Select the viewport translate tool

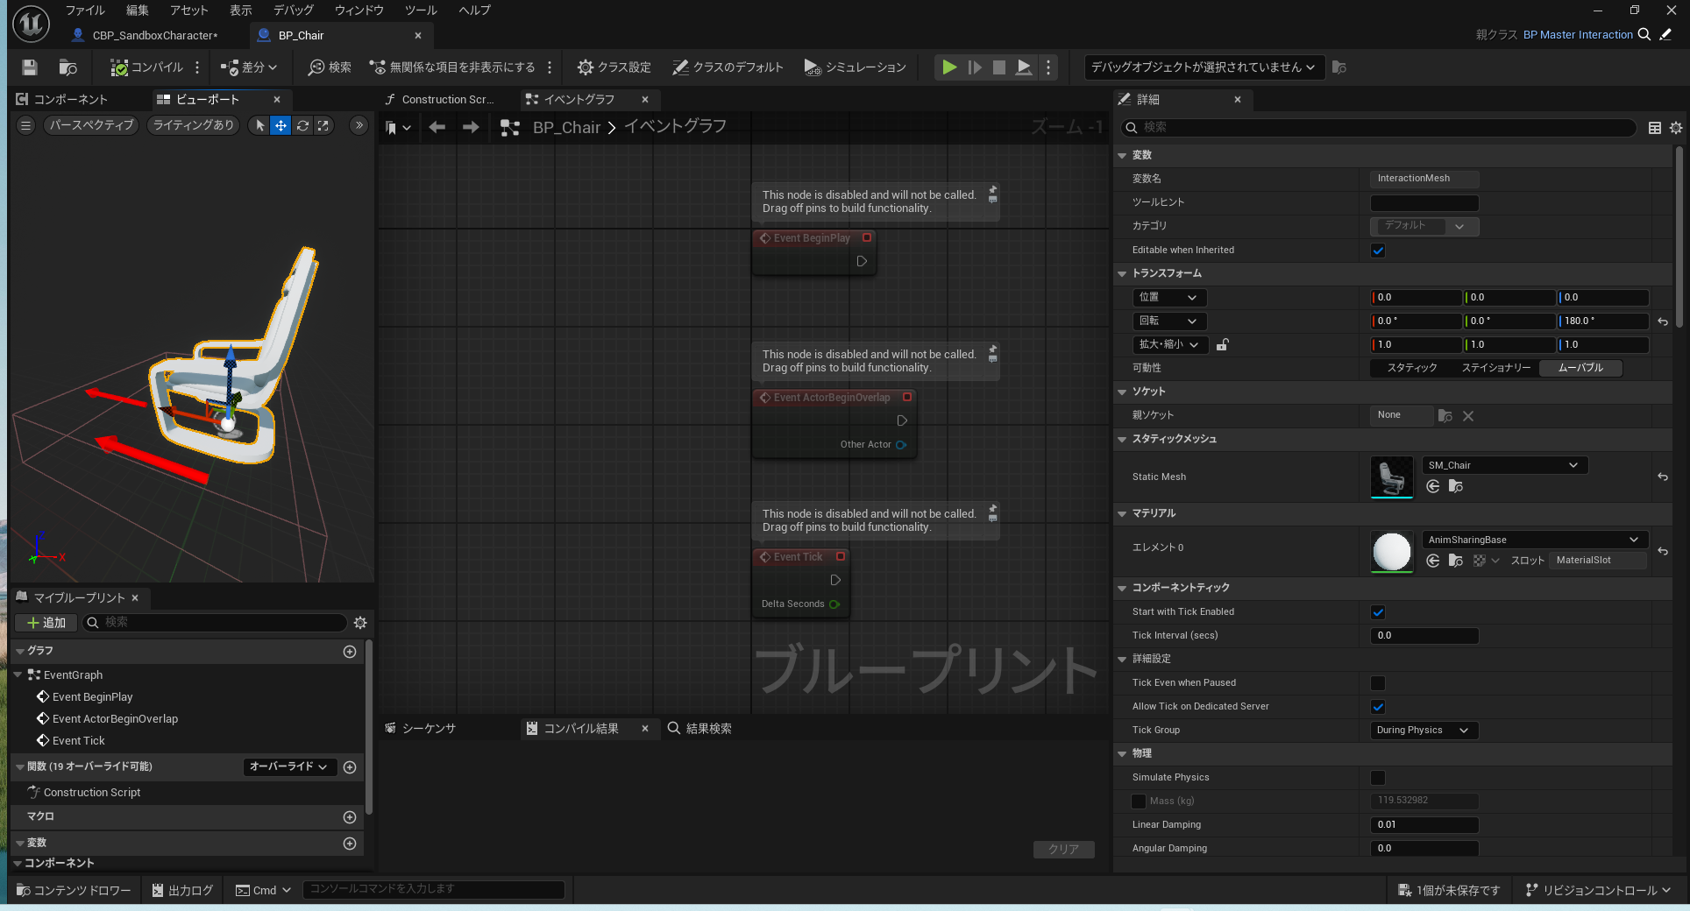click(280, 126)
